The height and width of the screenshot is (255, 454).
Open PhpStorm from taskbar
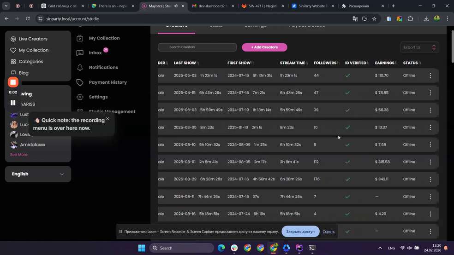click(299, 248)
